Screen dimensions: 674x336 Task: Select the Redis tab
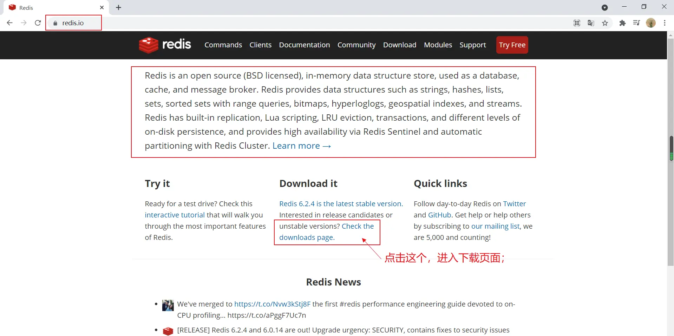tap(56, 8)
